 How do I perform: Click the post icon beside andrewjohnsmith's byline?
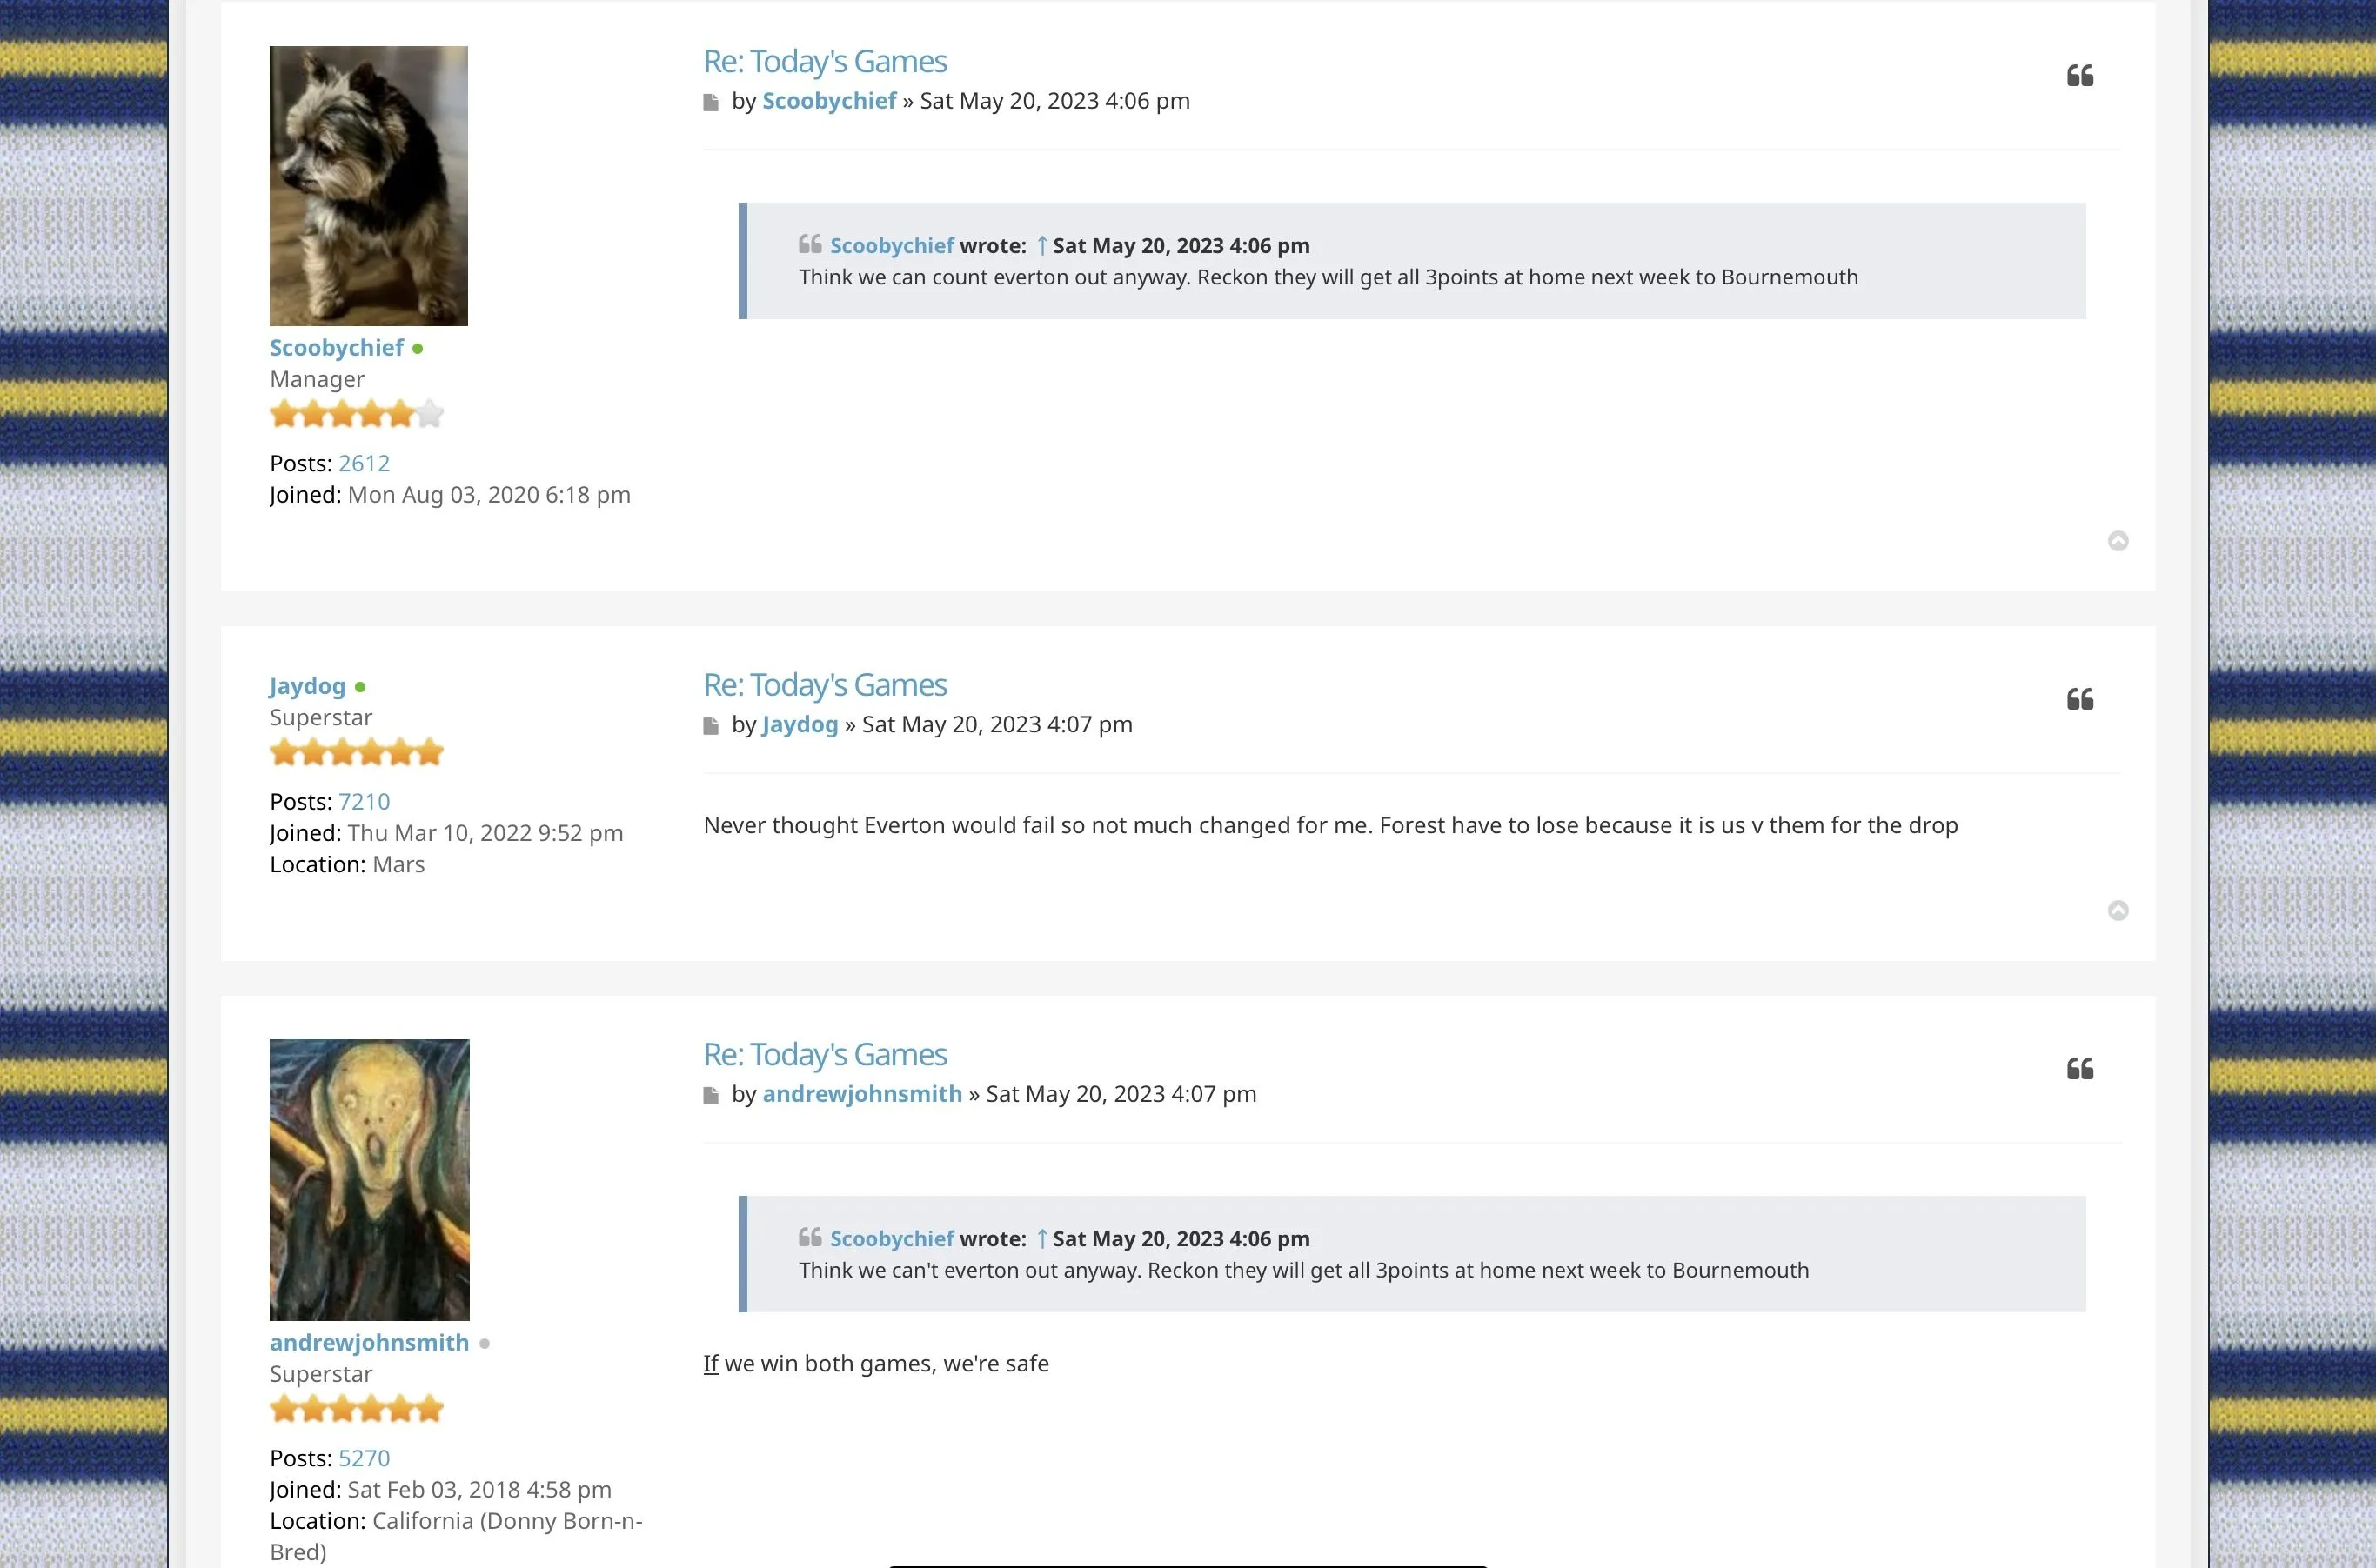coord(712,1095)
